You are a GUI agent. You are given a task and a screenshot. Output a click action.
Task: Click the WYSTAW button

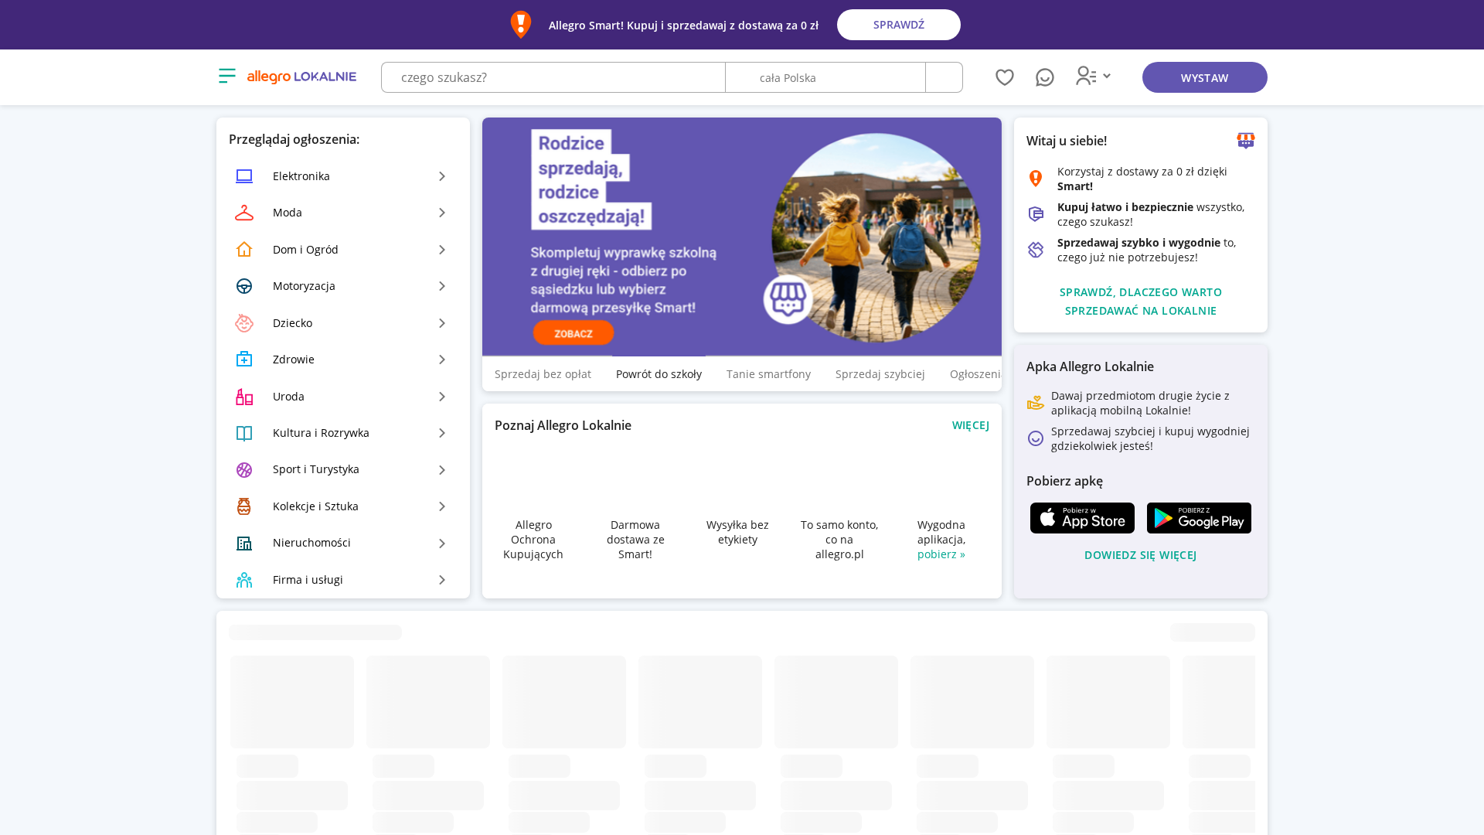pyautogui.click(x=1205, y=77)
